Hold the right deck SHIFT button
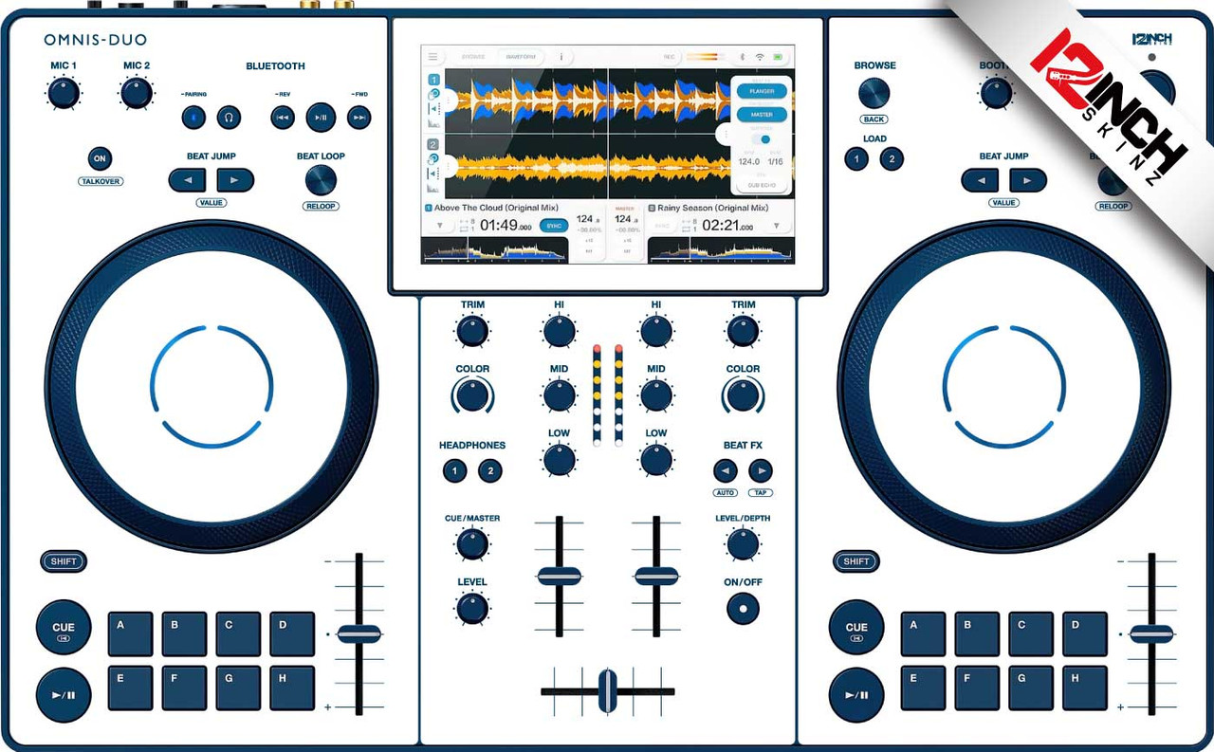 pos(856,561)
